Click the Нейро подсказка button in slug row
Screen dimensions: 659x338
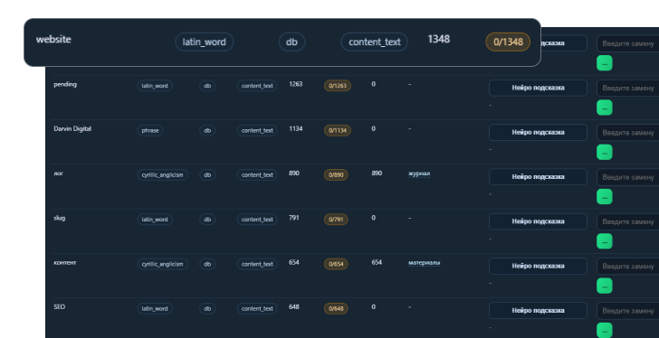[x=538, y=221]
